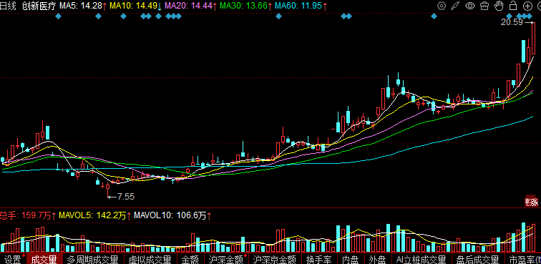Activate the hand pan tool
Screen dimensions: 541x264
coord(499,6)
